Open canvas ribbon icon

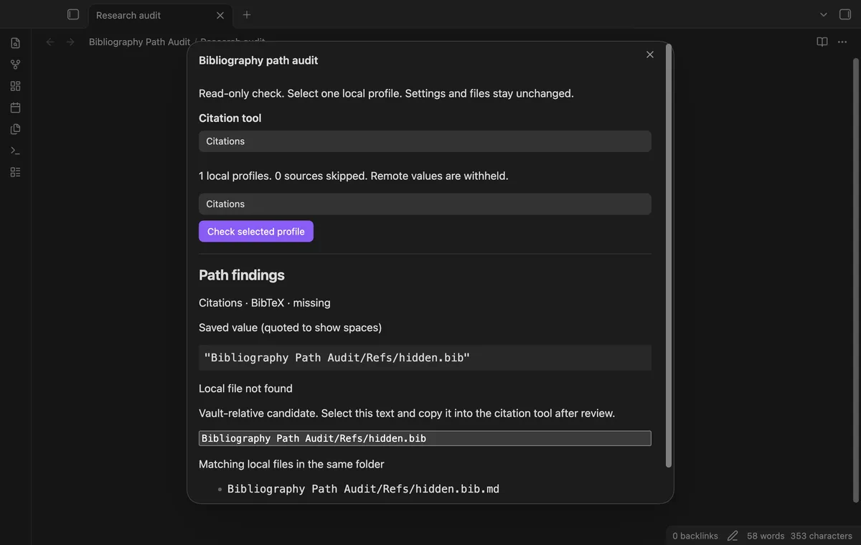pyautogui.click(x=15, y=86)
